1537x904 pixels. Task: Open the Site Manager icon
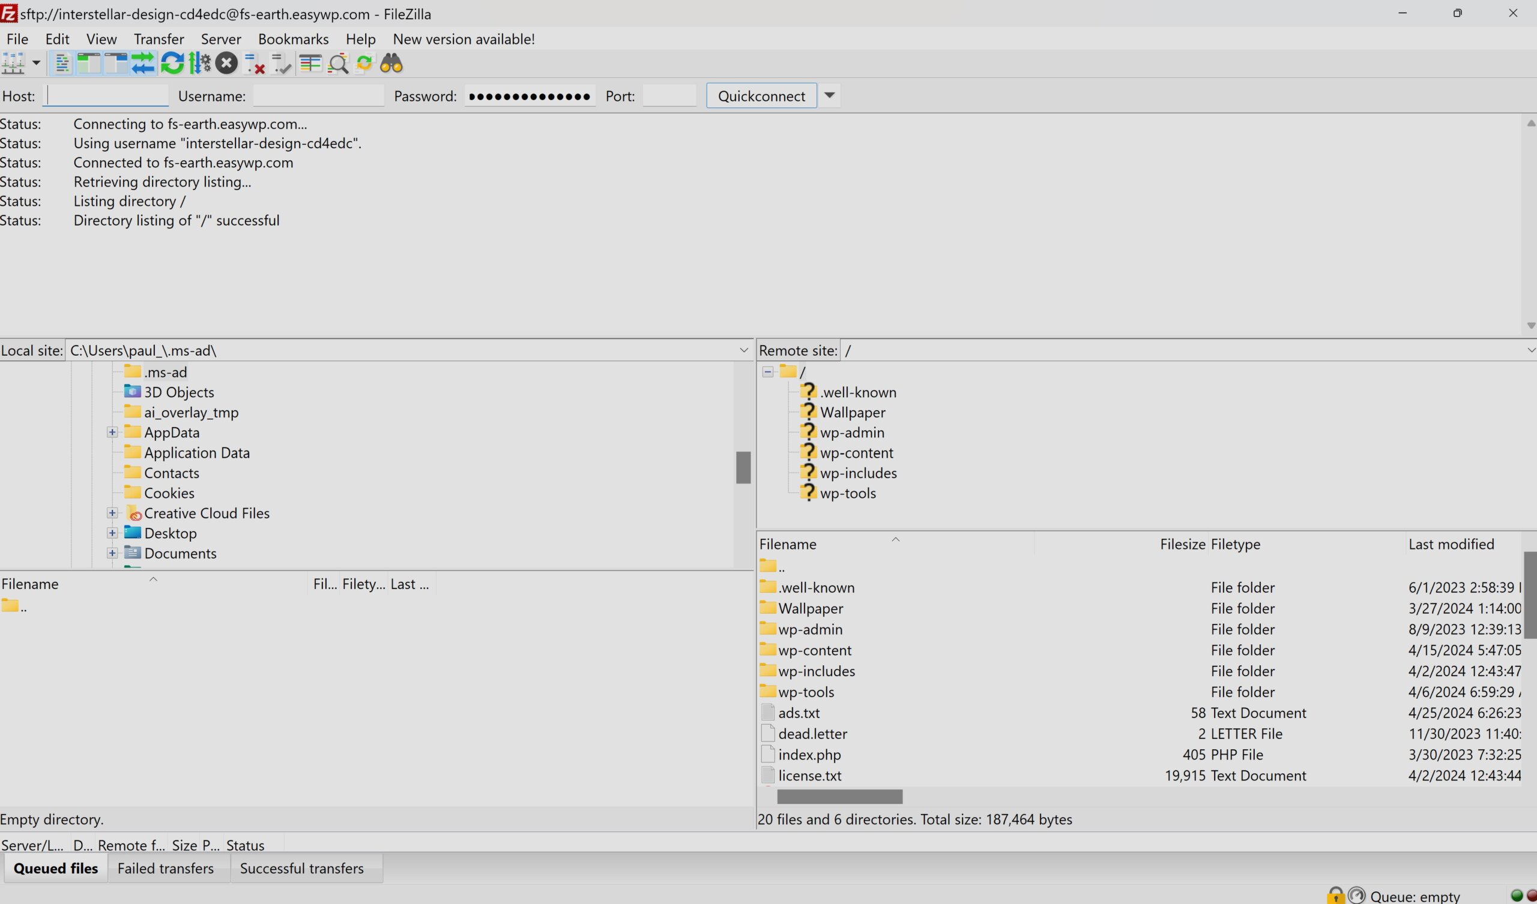[13, 64]
